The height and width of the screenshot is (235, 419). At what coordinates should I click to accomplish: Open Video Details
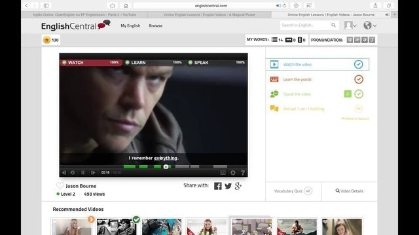point(349,191)
